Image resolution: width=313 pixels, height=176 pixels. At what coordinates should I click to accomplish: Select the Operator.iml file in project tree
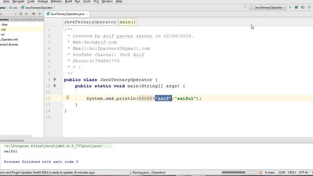click(x=9, y=40)
